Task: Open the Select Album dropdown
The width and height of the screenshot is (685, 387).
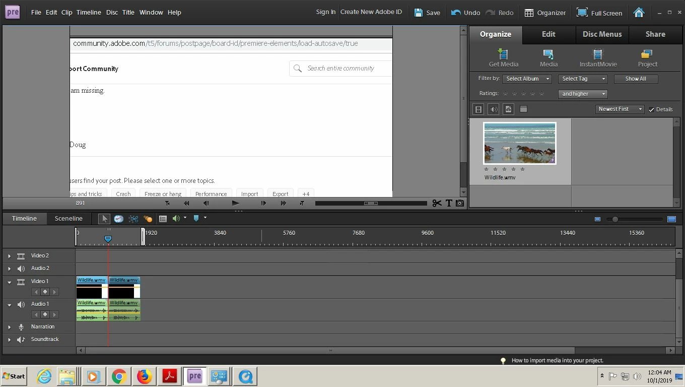Action: [527, 79]
